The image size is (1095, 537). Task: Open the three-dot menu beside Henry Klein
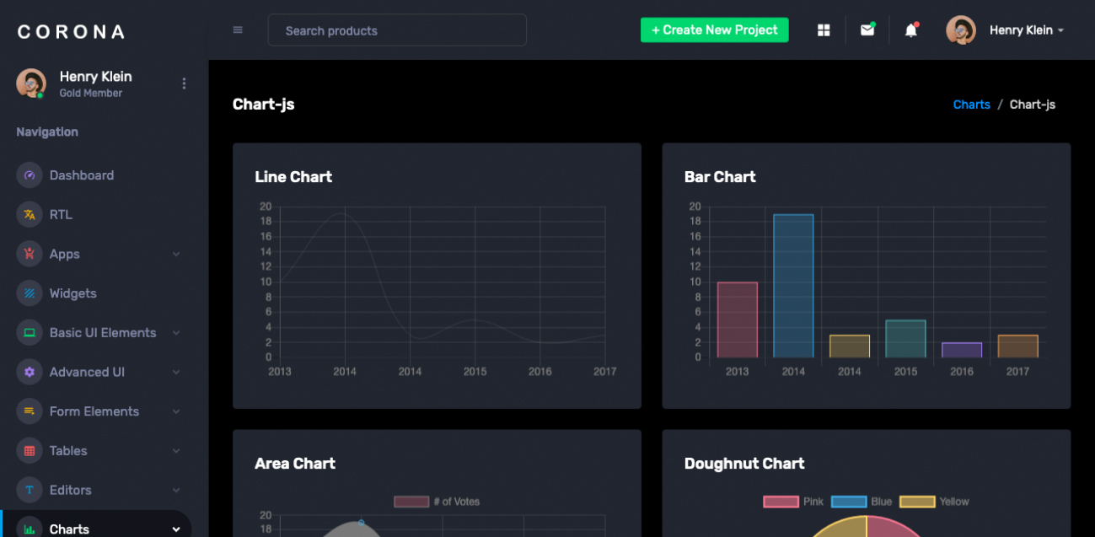(x=184, y=83)
